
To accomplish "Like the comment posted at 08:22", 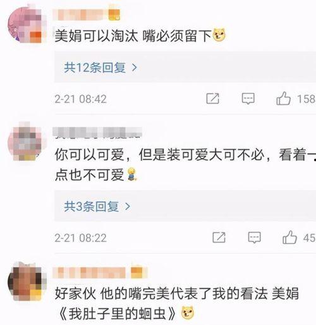I will click(x=289, y=237).
